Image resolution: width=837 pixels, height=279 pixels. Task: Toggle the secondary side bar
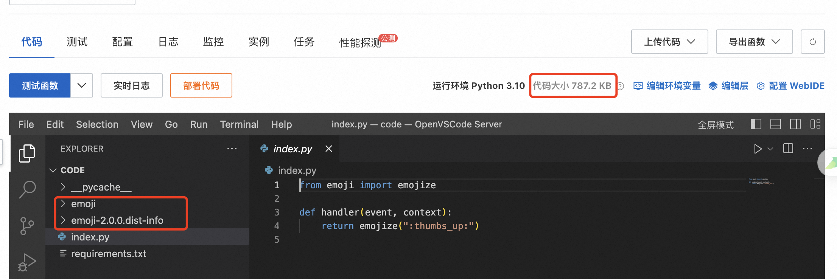(795, 124)
